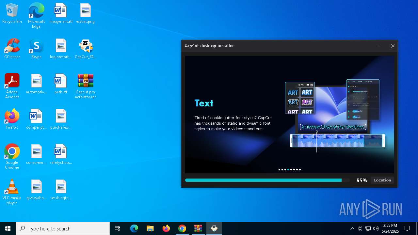Screen dimensions: 418x235
Task: Open Chrome from the taskbar
Action: 182,228
